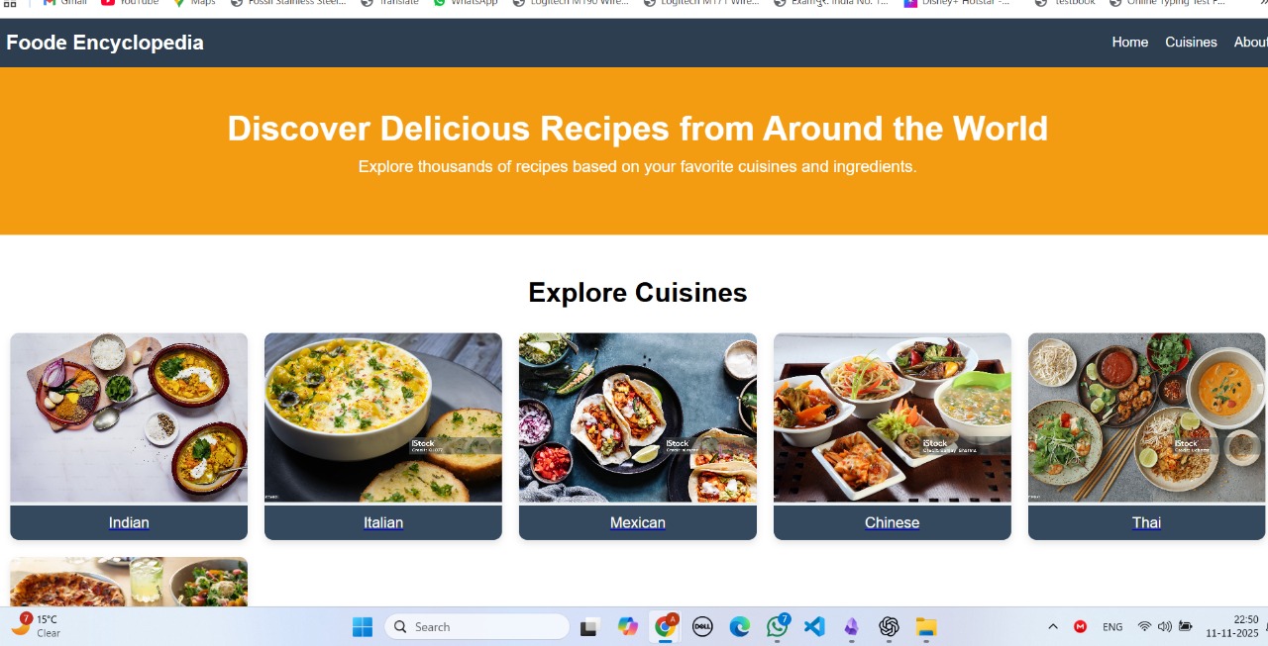Open the Windows Start menu

pyautogui.click(x=363, y=626)
